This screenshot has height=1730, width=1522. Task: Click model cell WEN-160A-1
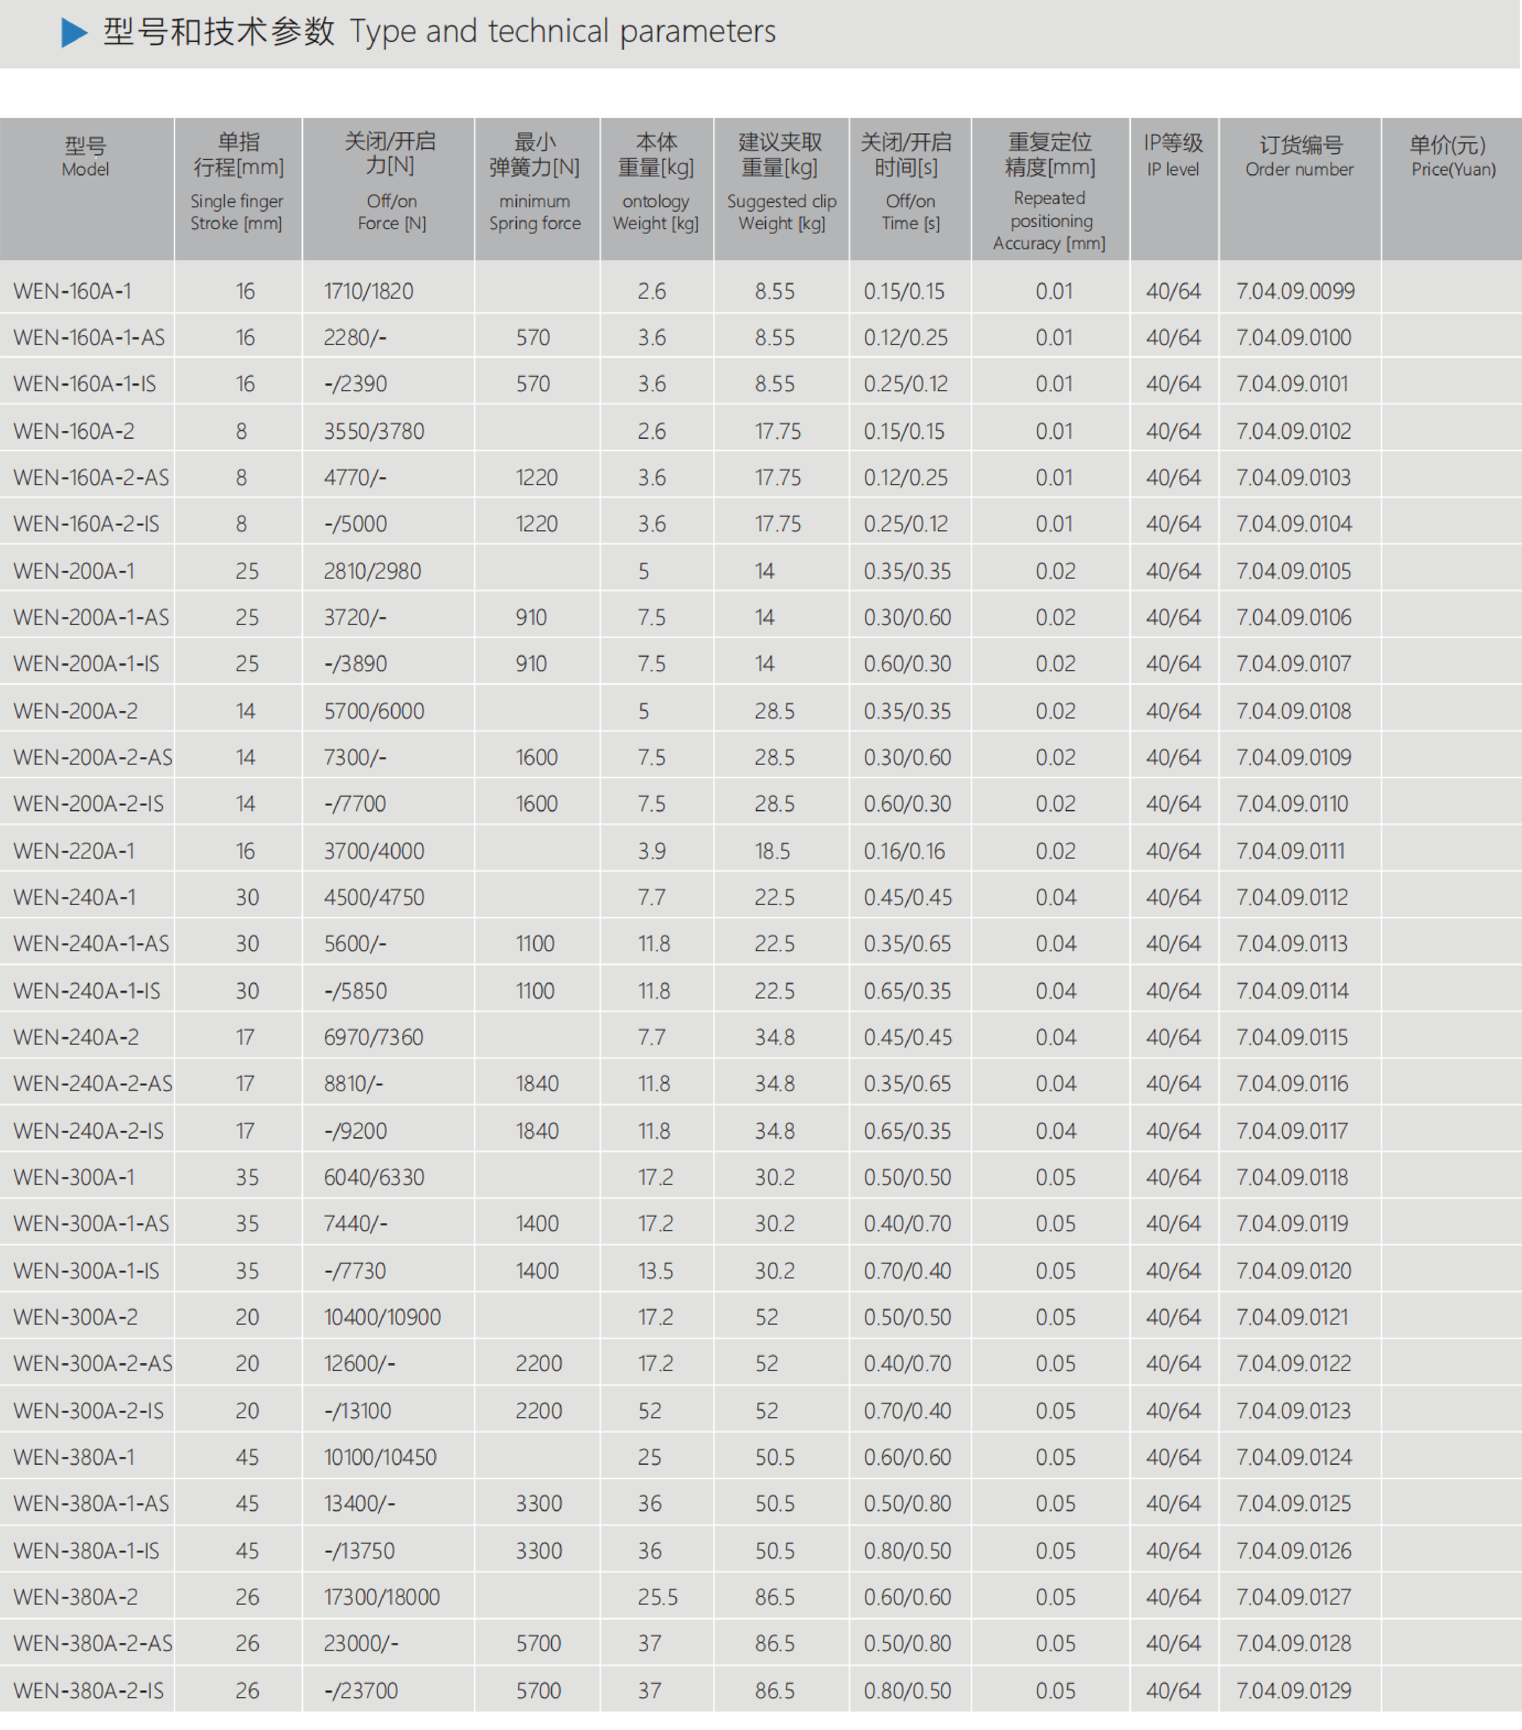coord(73,291)
